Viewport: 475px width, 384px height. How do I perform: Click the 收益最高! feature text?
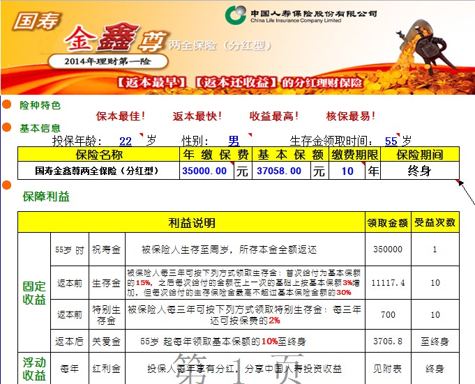(274, 116)
